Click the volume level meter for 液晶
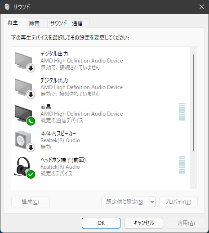The width and height of the screenshot is (209, 233). click(x=182, y=112)
